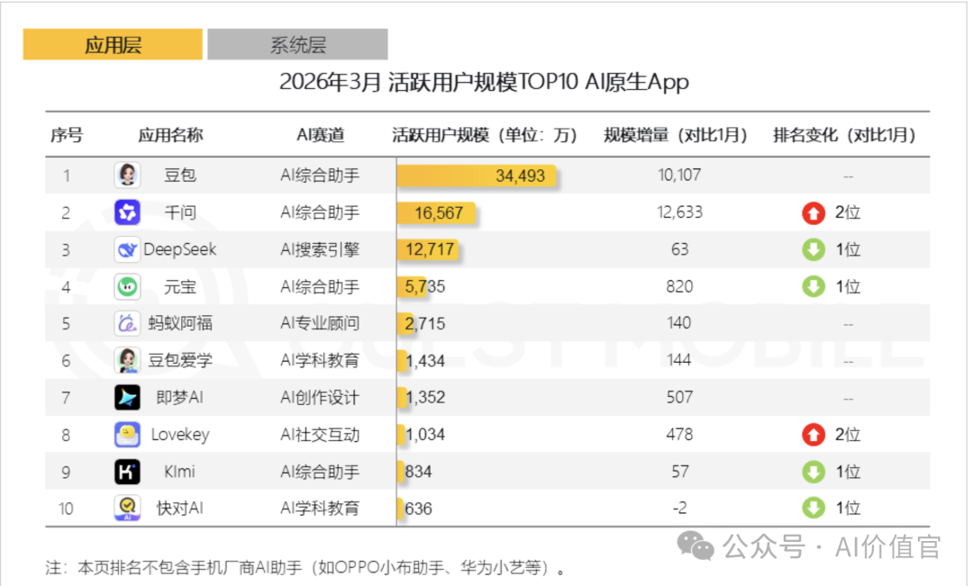Click the red up arrow in Lovekey row
The width and height of the screenshot is (973, 586).
pos(814,435)
